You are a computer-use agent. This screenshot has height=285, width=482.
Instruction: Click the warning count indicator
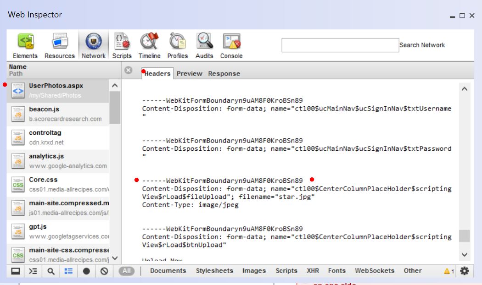click(x=449, y=271)
